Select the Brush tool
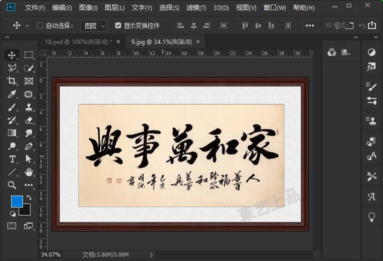 point(12,107)
